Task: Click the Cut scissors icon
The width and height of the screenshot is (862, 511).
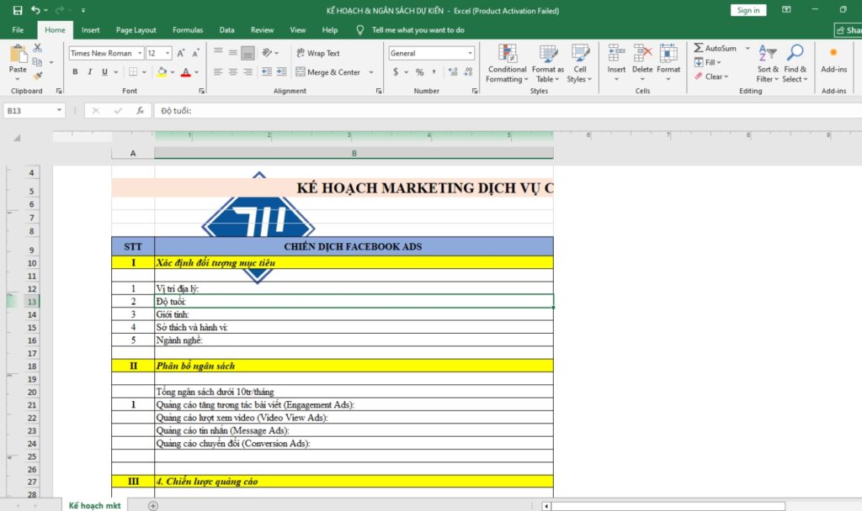Action: (x=38, y=49)
